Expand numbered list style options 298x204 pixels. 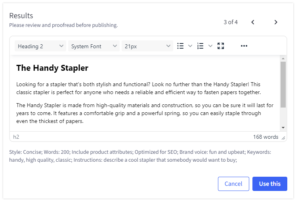[210, 46]
